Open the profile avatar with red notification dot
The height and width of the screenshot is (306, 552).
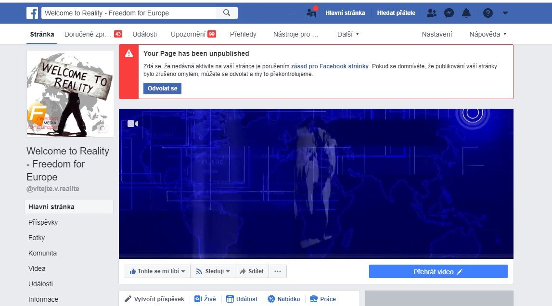311,13
